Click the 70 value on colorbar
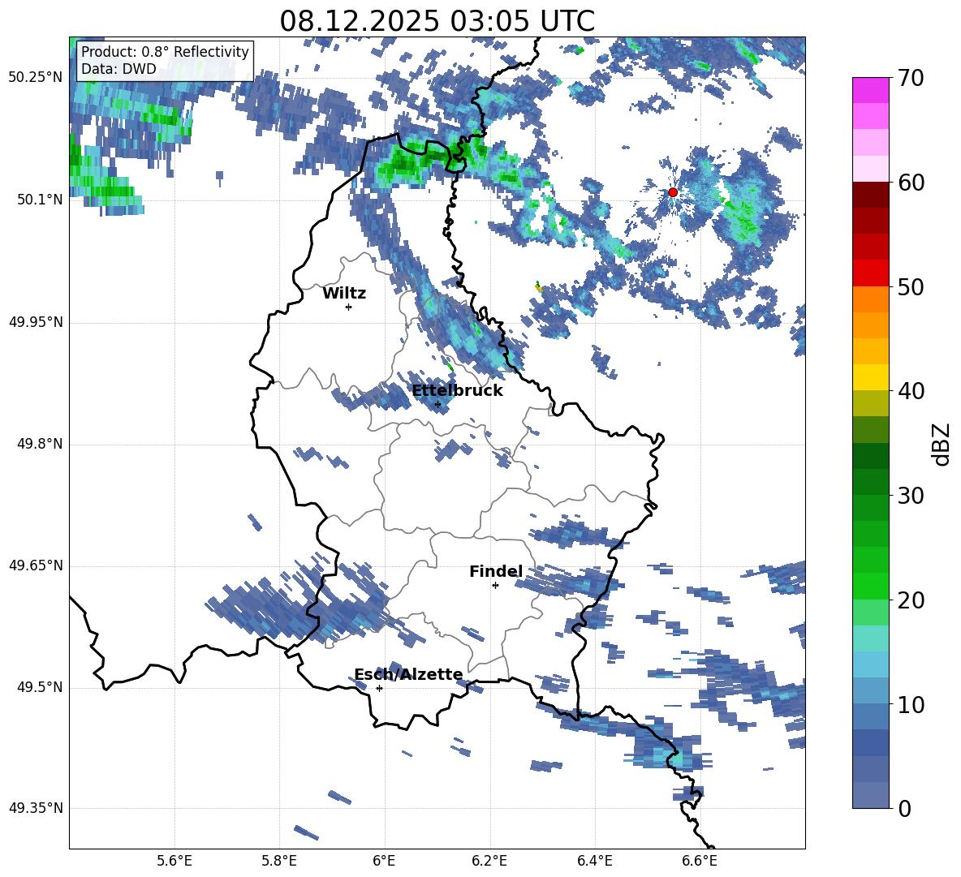961x877 pixels. click(911, 79)
